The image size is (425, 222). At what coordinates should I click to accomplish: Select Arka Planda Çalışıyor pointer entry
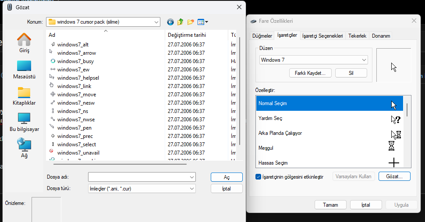coord(329,133)
